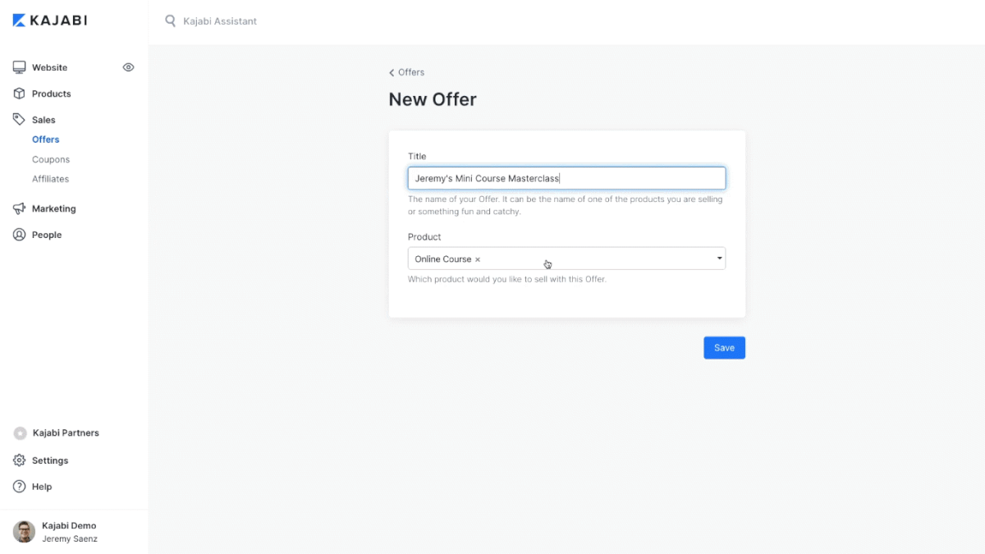Click the Kajabi Partners badge icon
The width and height of the screenshot is (985, 554).
click(x=20, y=433)
